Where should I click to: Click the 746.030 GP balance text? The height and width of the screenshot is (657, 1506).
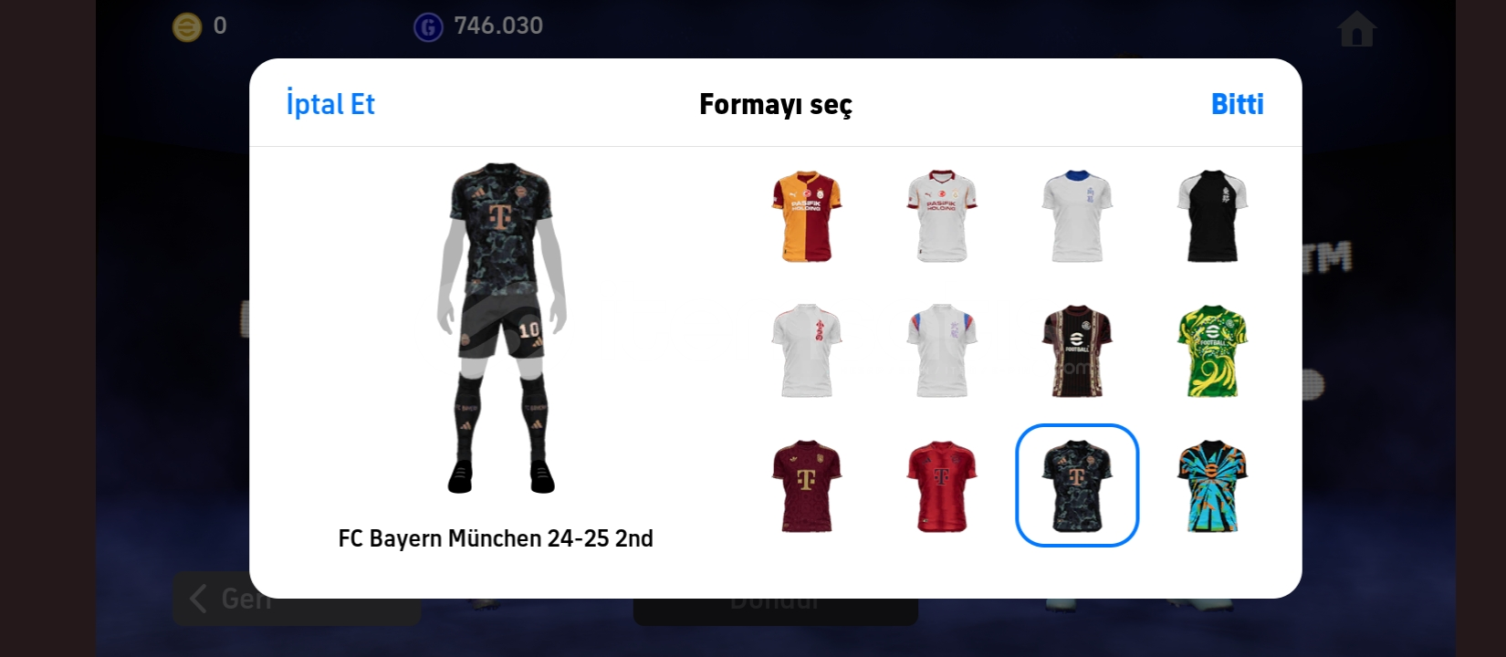coord(498,26)
